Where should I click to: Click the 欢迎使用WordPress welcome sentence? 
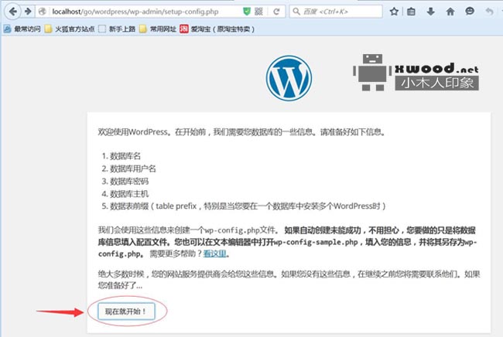click(x=241, y=132)
